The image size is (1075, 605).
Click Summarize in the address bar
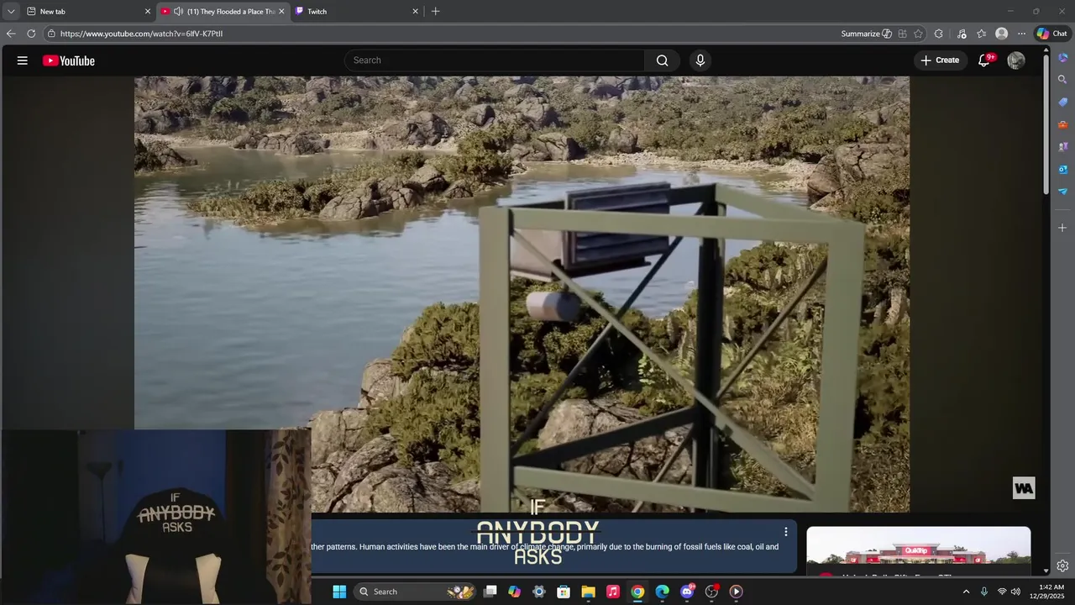[866, 34]
